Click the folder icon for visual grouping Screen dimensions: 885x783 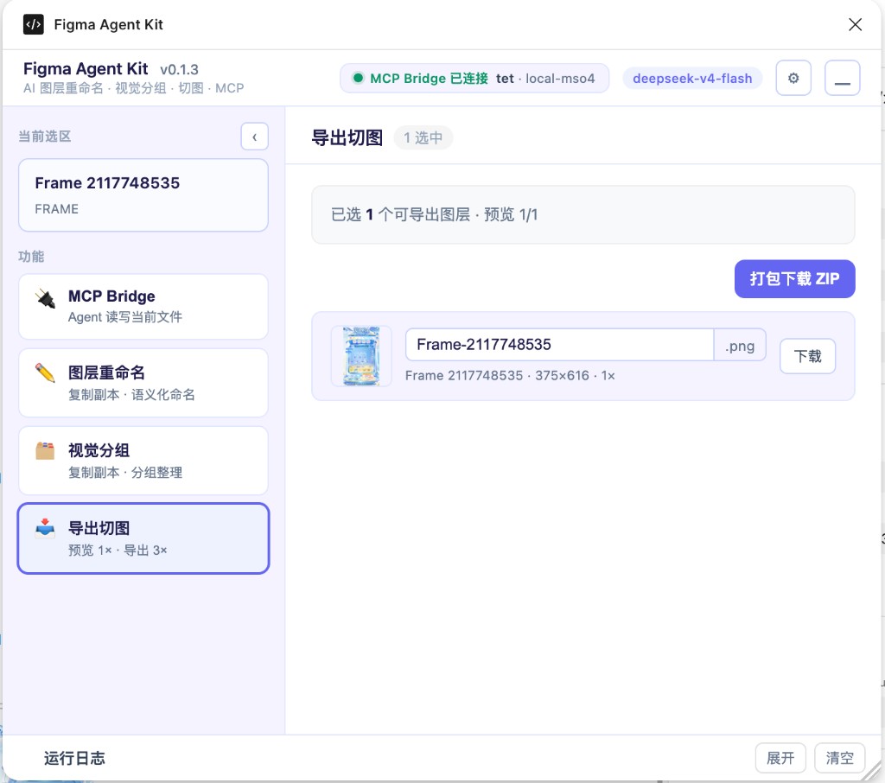click(x=45, y=451)
